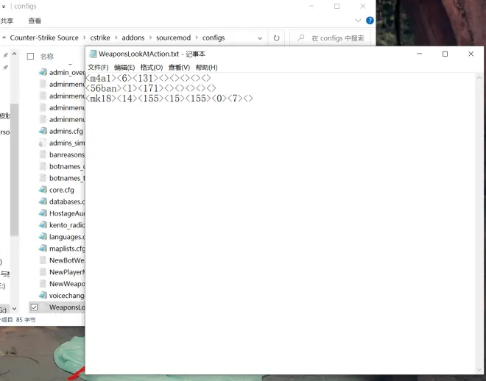Click the Explorer refresh button
Screen dimensions: 486x381
[276, 38]
